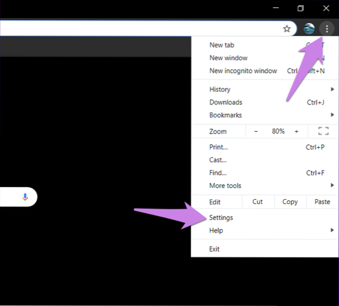Click the Copy button in Edit row
The width and height of the screenshot is (339, 306).
290,202
